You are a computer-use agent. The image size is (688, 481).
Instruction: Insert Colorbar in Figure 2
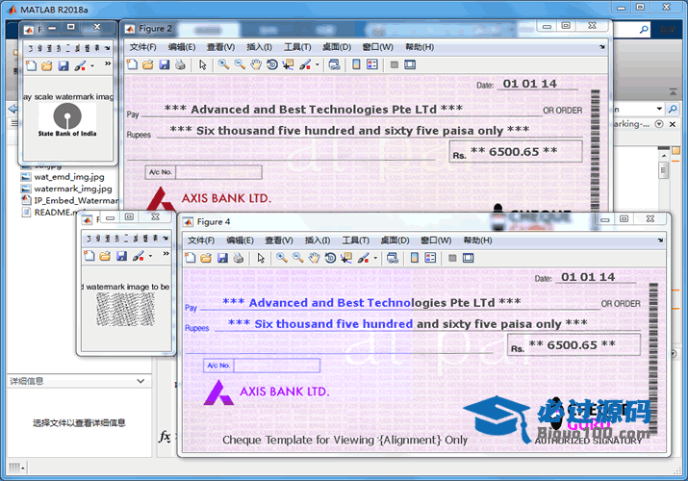click(356, 64)
